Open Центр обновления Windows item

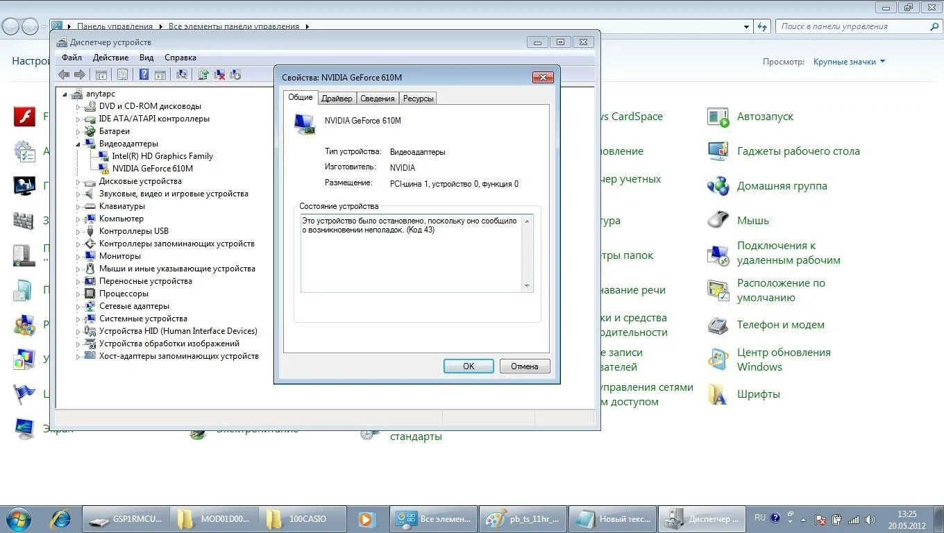point(769,359)
